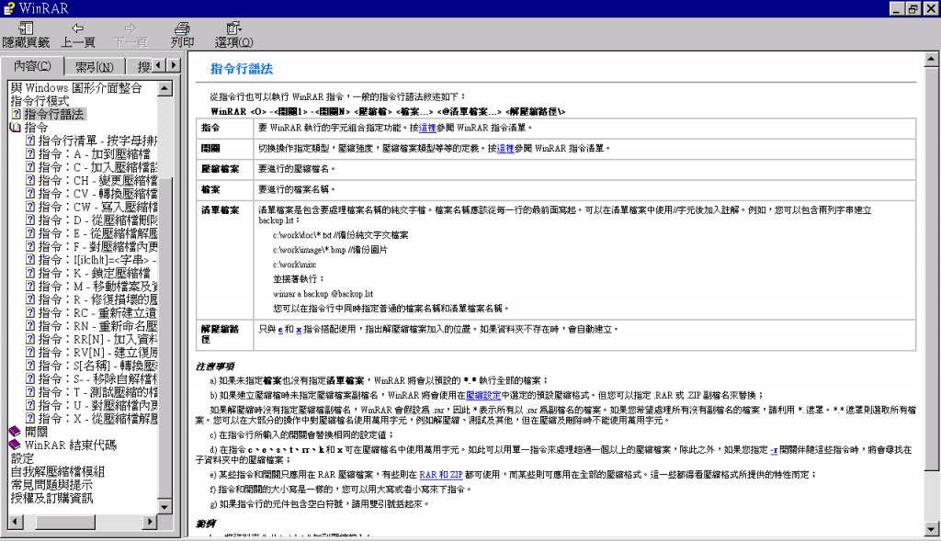Click page icon for 指令：R - 修復損壞的
The height and width of the screenshot is (541, 941).
coord(30,299)
